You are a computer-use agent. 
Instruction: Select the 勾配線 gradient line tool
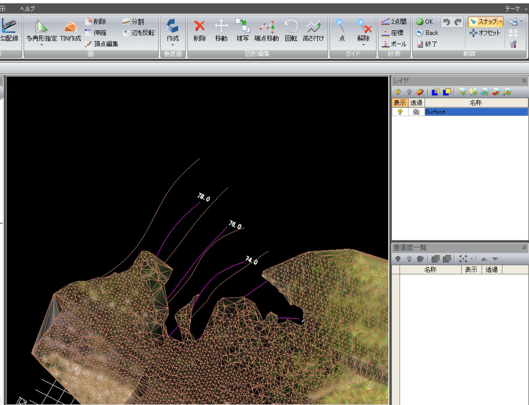click(9, 30)
